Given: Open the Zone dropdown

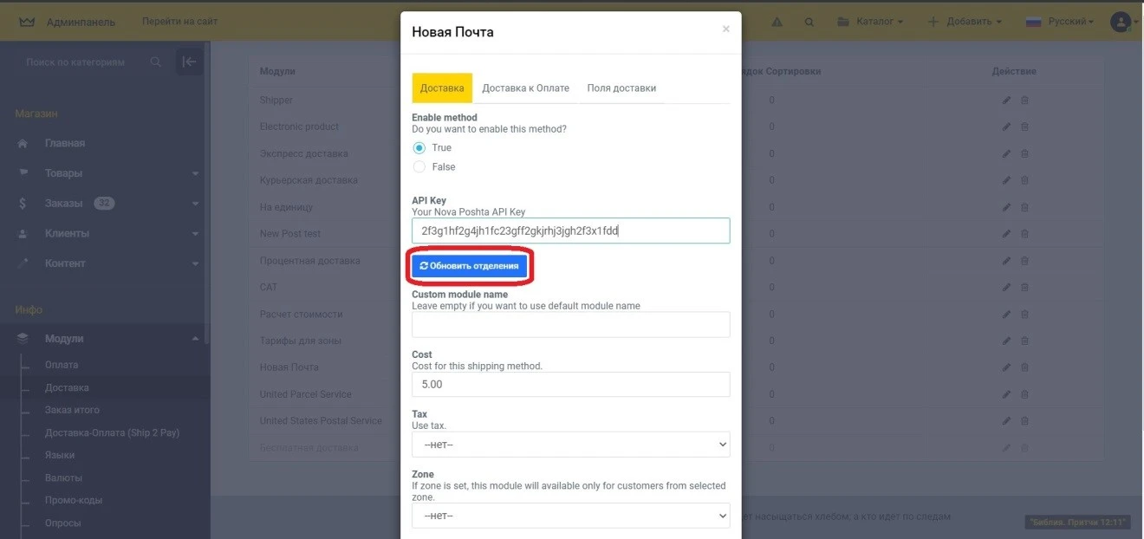Looking at the screenshot, I should point(570,516).
